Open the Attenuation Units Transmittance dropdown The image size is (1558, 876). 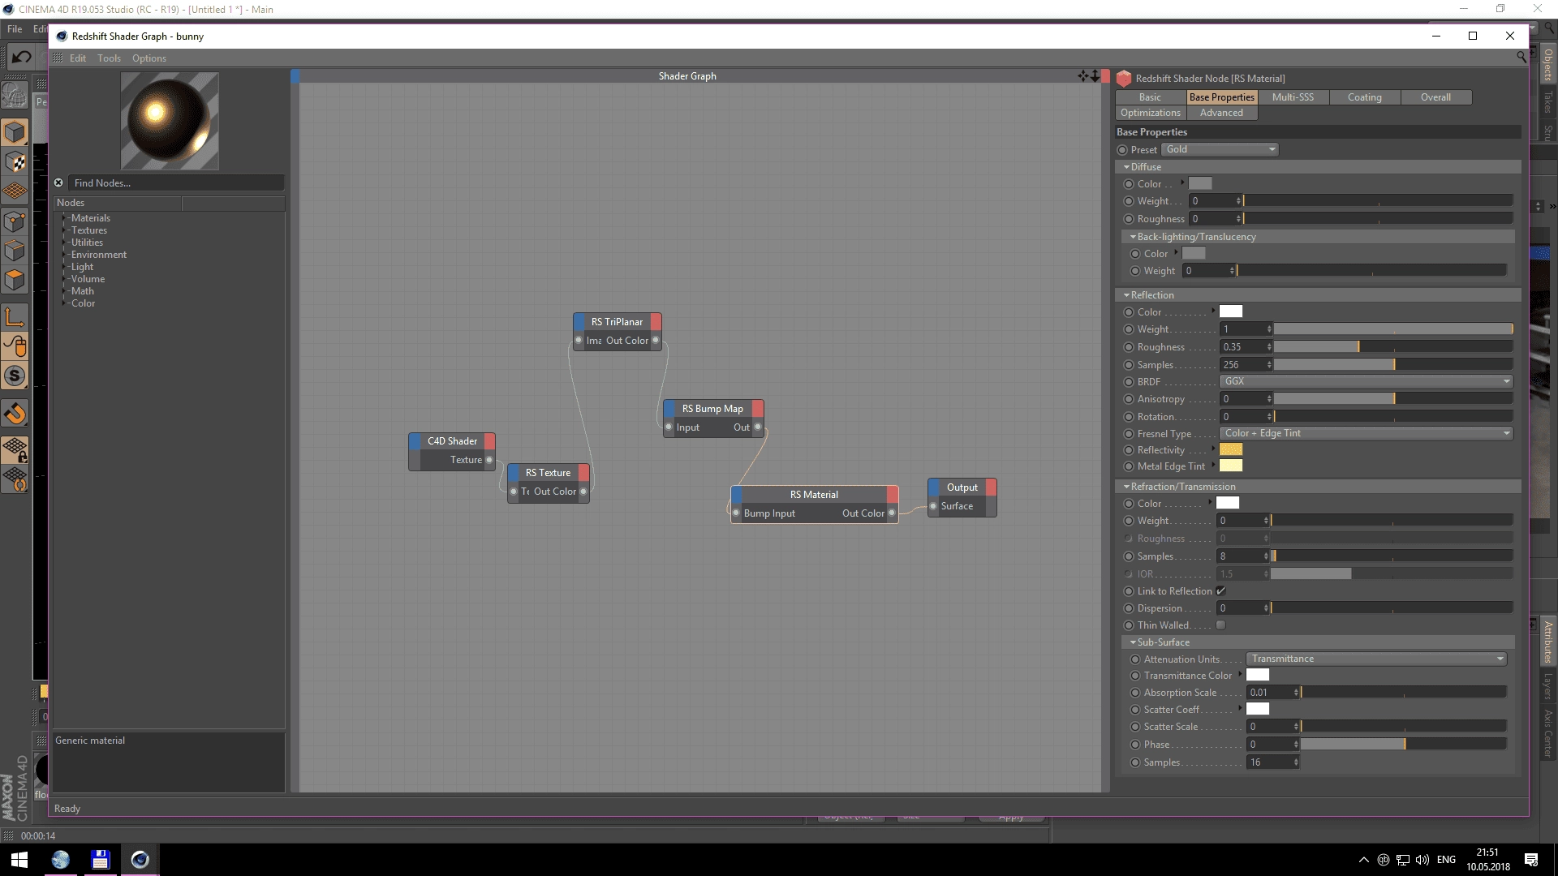pyautogui.click(x=1376, y=659)
